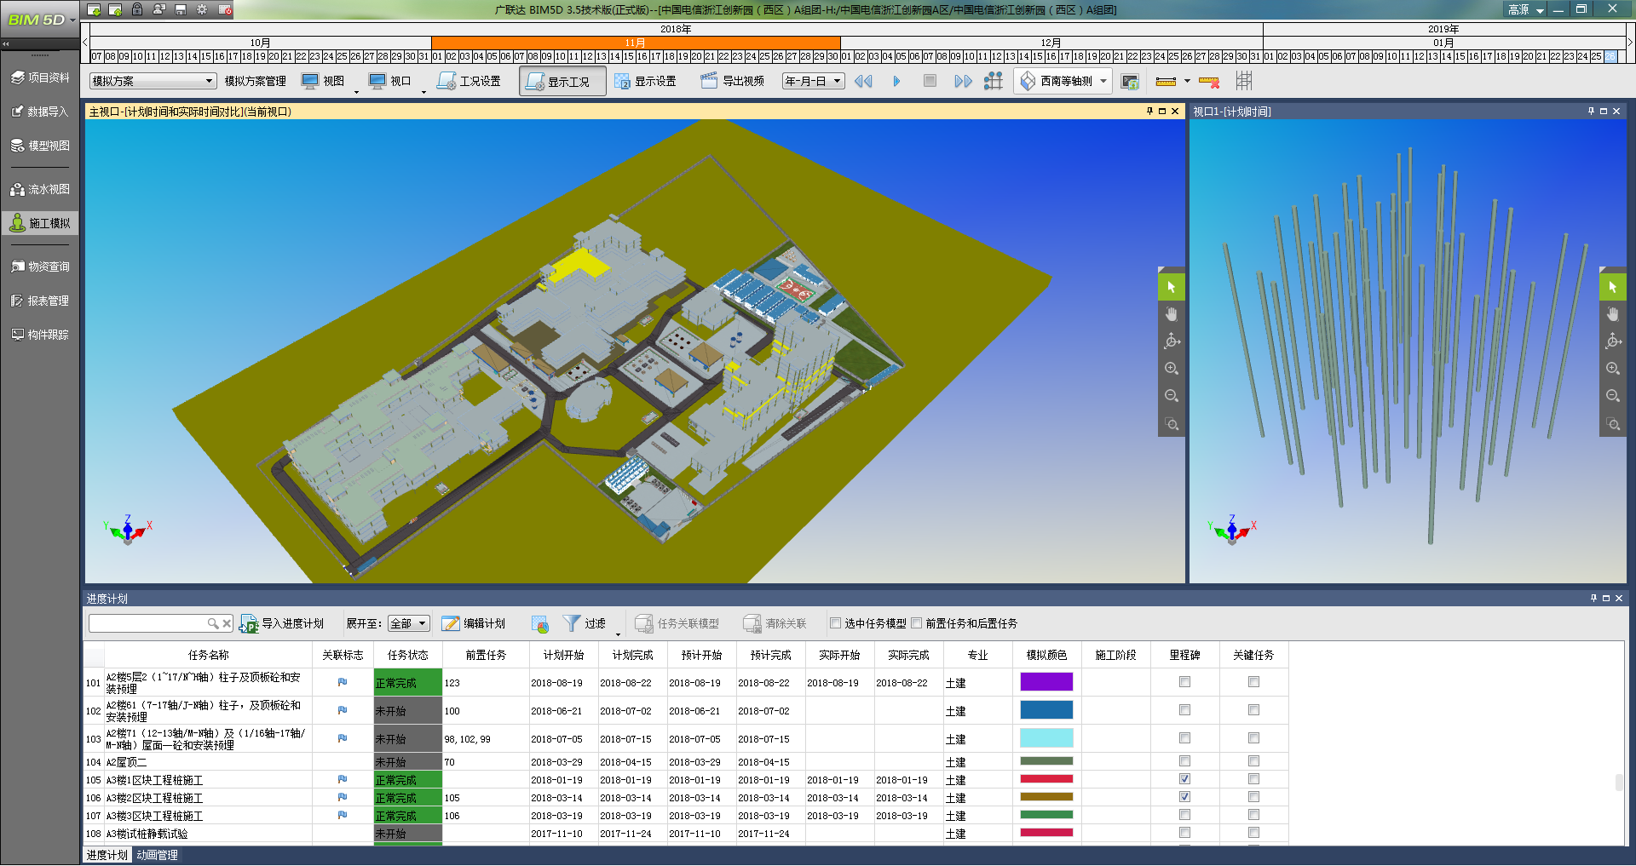Switch to 进度计划 bottom tab
This screenshot has height=866, width=1636.
click(107, 855)
